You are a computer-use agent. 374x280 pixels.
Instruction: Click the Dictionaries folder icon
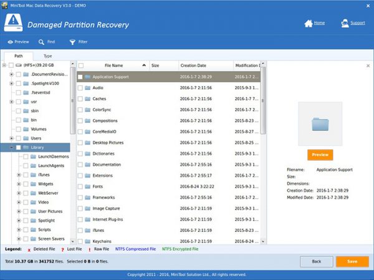point(87,153)
